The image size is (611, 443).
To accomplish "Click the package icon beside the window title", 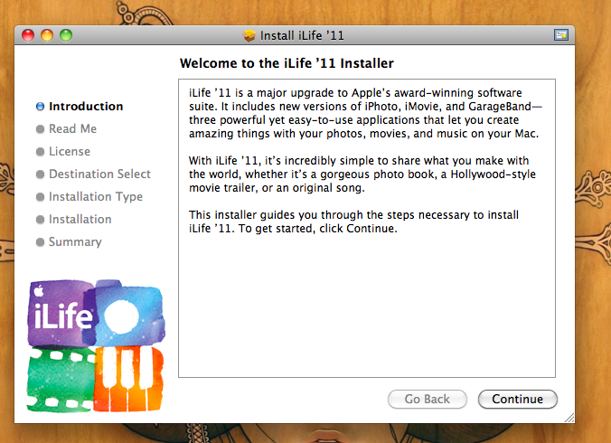I will click(249, 35).
